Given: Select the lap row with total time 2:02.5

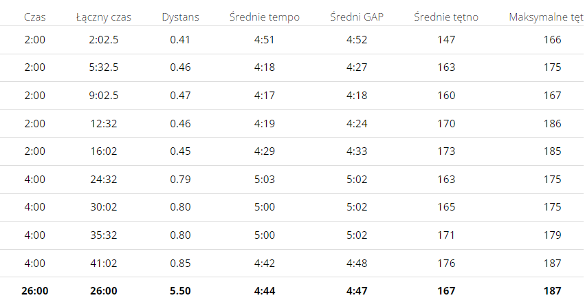Looking at the screenshot, I should 293,40.
